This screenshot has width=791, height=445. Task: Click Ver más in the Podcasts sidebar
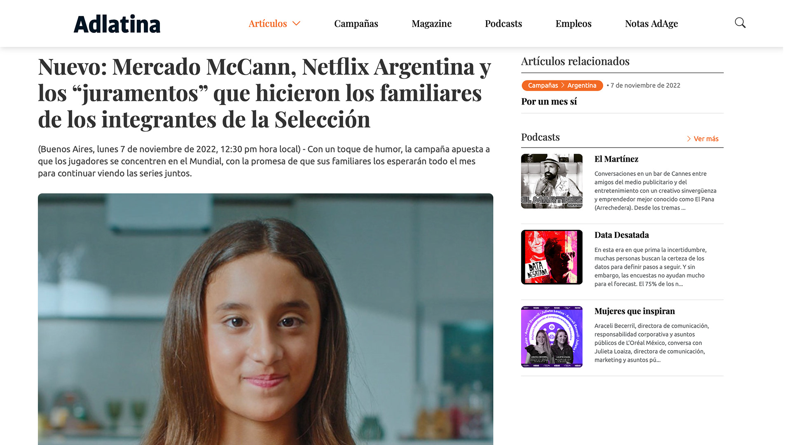[706, 139]
